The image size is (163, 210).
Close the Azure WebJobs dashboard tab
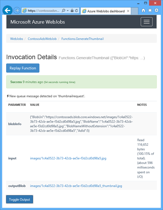pyautogui.click(x=128, y=11)
